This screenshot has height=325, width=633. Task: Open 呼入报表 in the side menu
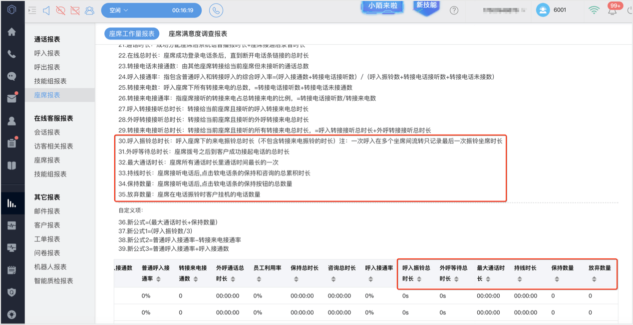[x=47, y=53]
